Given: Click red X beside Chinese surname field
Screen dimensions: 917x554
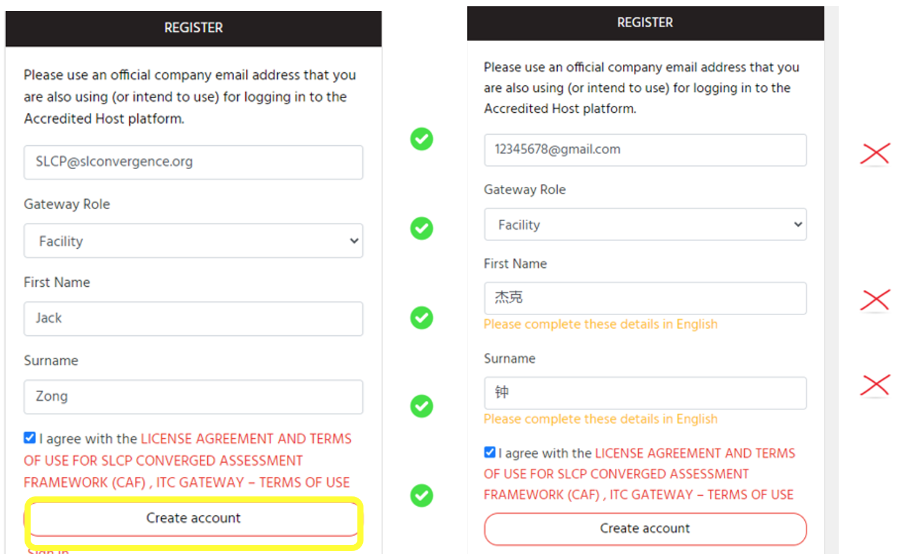Looking at the screenshot, I should click(x=875, y=385).
